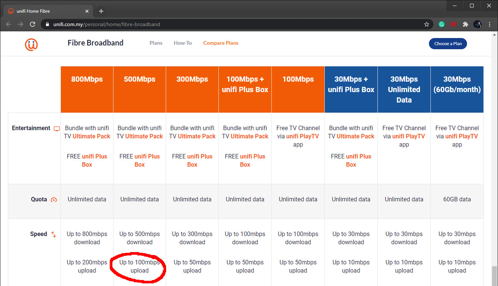The width and height of the screenshot is (498, 286).
Task: Click the Choose a Plan button
Action: (448, 44)
